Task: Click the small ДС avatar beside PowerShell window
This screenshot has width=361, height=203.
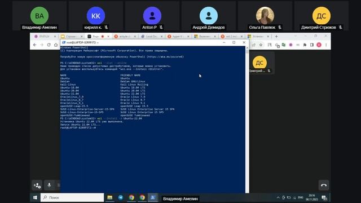Action: 259,63
